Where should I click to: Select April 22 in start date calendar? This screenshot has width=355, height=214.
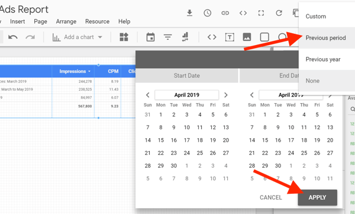[161, 153]
